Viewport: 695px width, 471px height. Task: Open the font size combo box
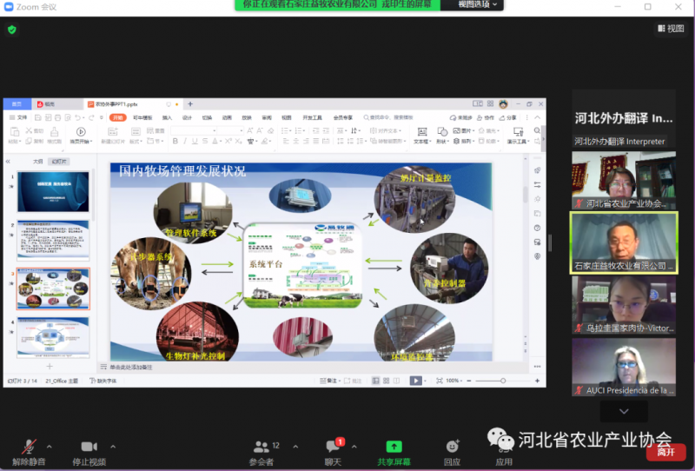[x=231, y=130]
